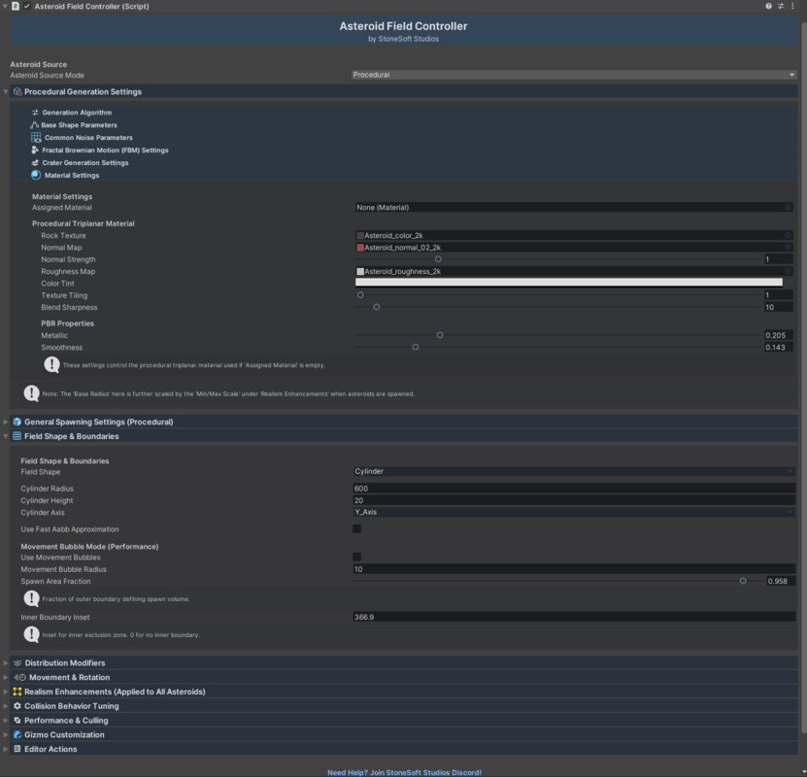
Task: Open object picker for Normal Map
Action: [x=788, y=248]
